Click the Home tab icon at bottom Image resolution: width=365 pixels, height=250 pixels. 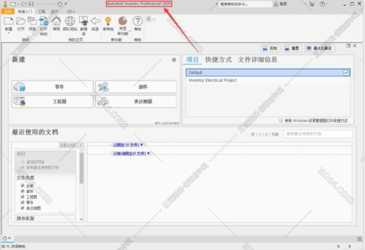click(x=4, y=238)
